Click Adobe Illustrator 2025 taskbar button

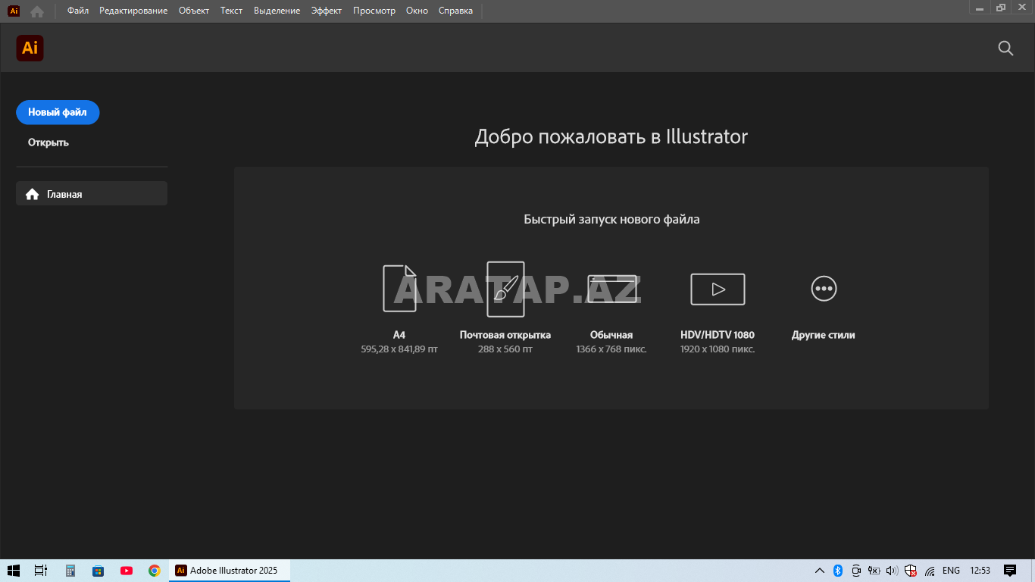point(228,571)
